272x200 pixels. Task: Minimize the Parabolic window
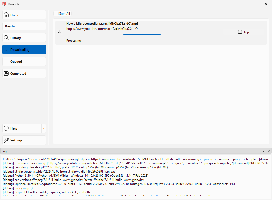pos(242,4)
